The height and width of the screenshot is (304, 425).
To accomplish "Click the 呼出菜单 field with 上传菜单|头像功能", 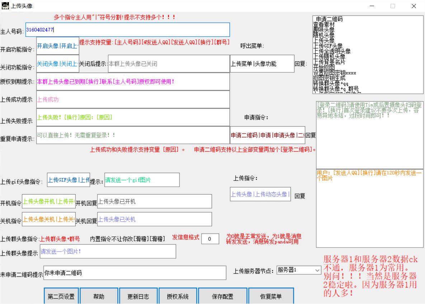I will tap(262, 64).
